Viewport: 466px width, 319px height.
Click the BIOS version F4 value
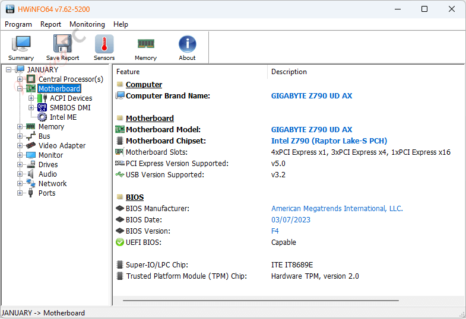point(275,231)
